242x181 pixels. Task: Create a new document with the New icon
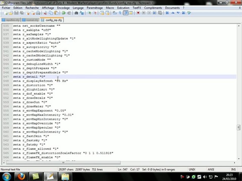pyautogui.click(x=5, y=13)
